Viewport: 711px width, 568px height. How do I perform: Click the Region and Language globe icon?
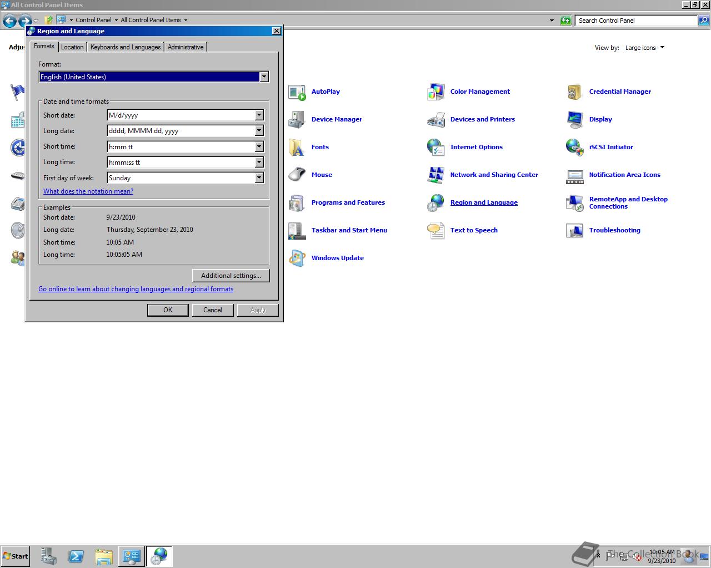(436, 203)
